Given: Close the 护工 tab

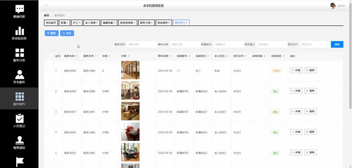Looking at the screenshot, I should [79, 23].
